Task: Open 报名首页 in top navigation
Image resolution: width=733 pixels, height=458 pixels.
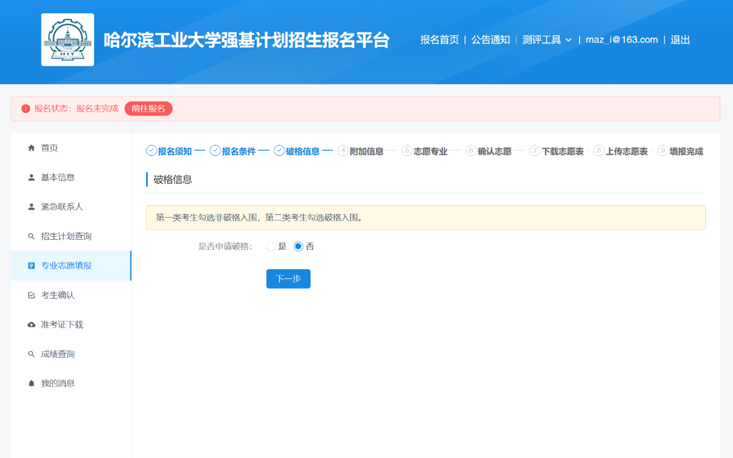Action: [x=440, y=40]
